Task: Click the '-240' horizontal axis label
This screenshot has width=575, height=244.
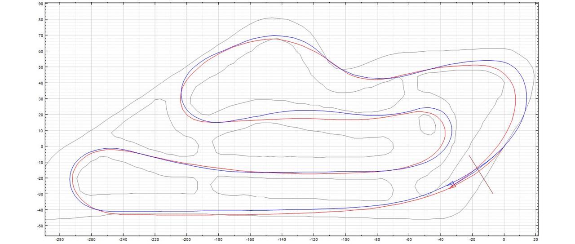Action: 123,240
